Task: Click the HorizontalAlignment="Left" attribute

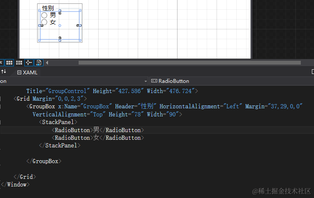Action: 201,106
